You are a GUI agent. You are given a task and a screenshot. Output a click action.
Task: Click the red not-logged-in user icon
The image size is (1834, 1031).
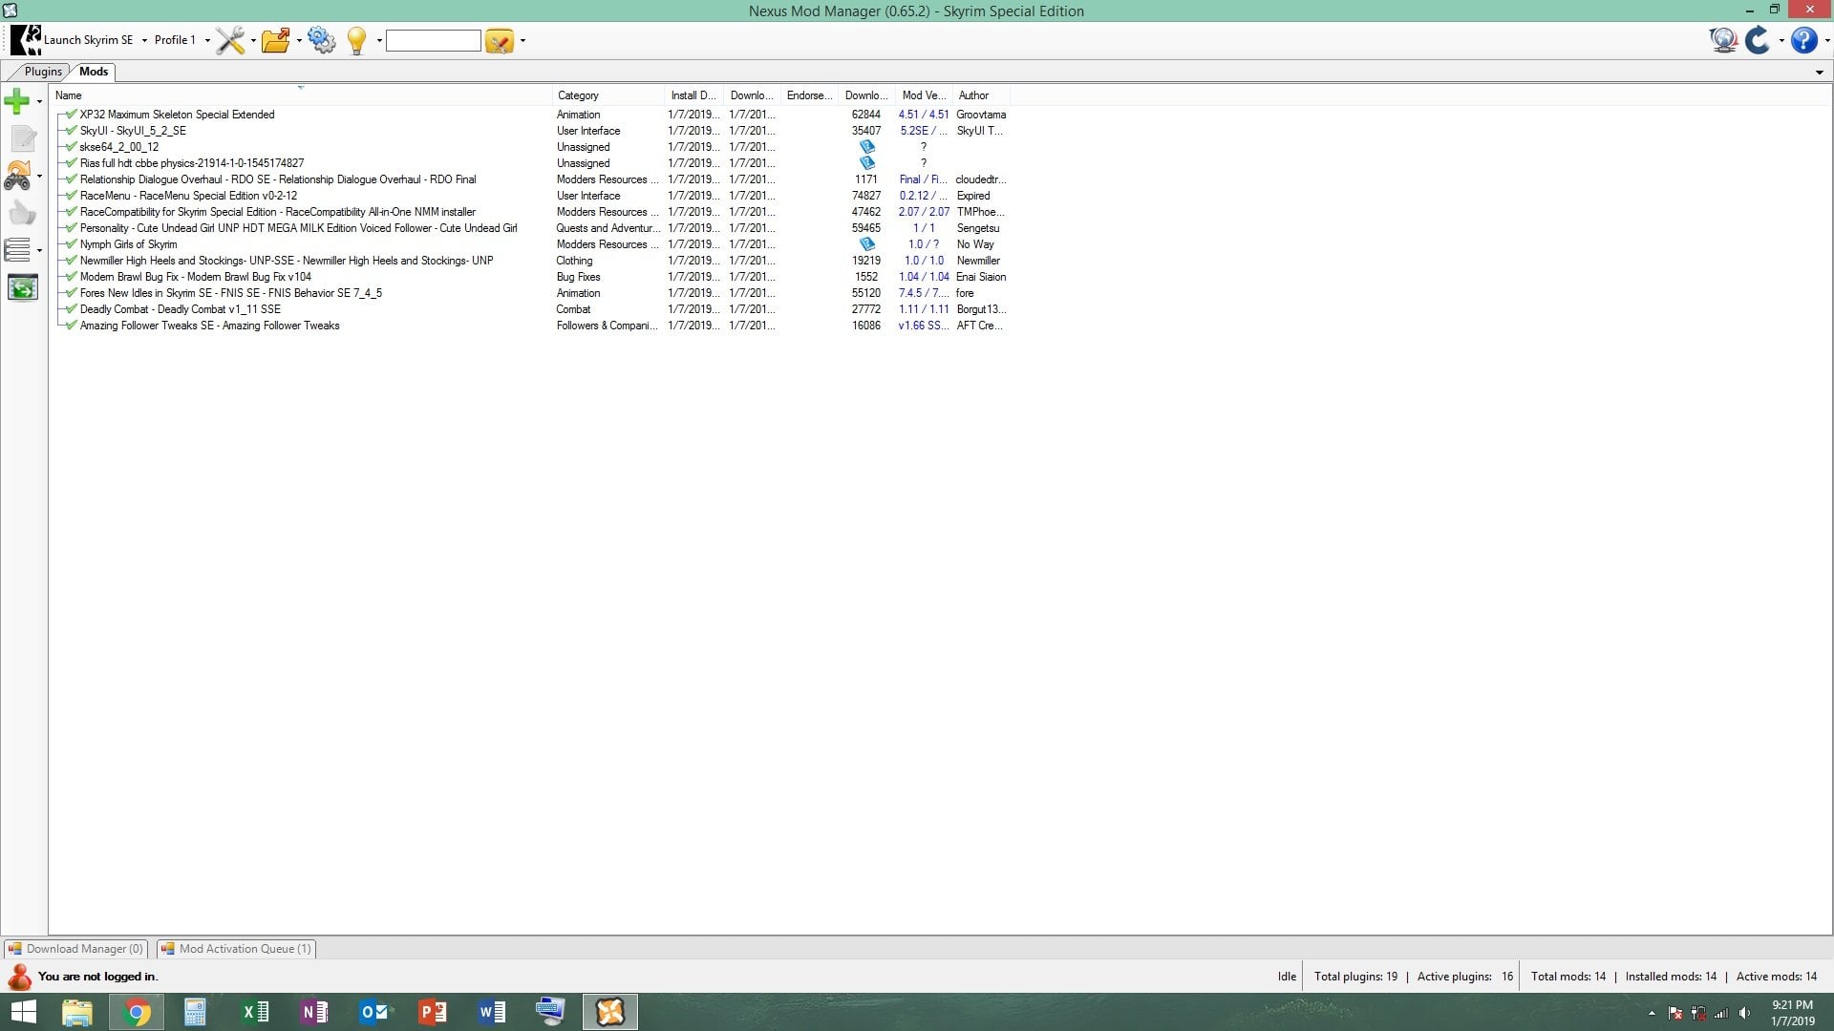(x=19, y=977)
